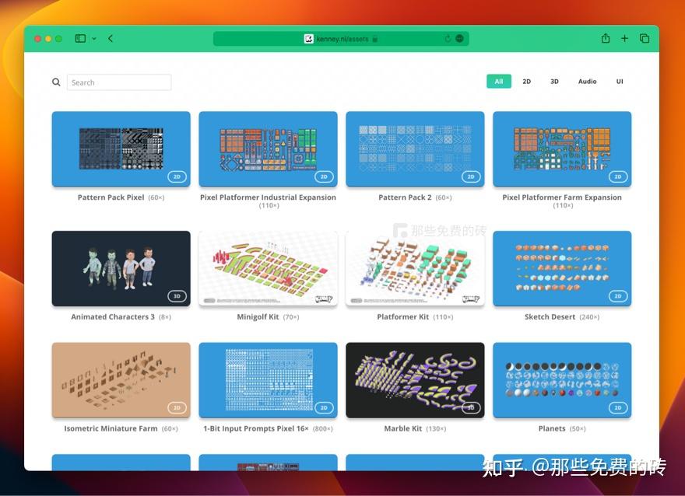Click 2D badge on 1-Bit Input Prompts
The height and width of the screenshot is (496, 685).
tap(324, 408)
